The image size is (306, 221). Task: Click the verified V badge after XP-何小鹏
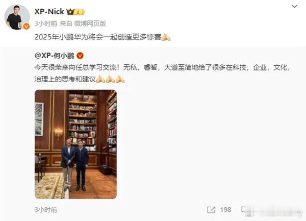pos(80,56)
